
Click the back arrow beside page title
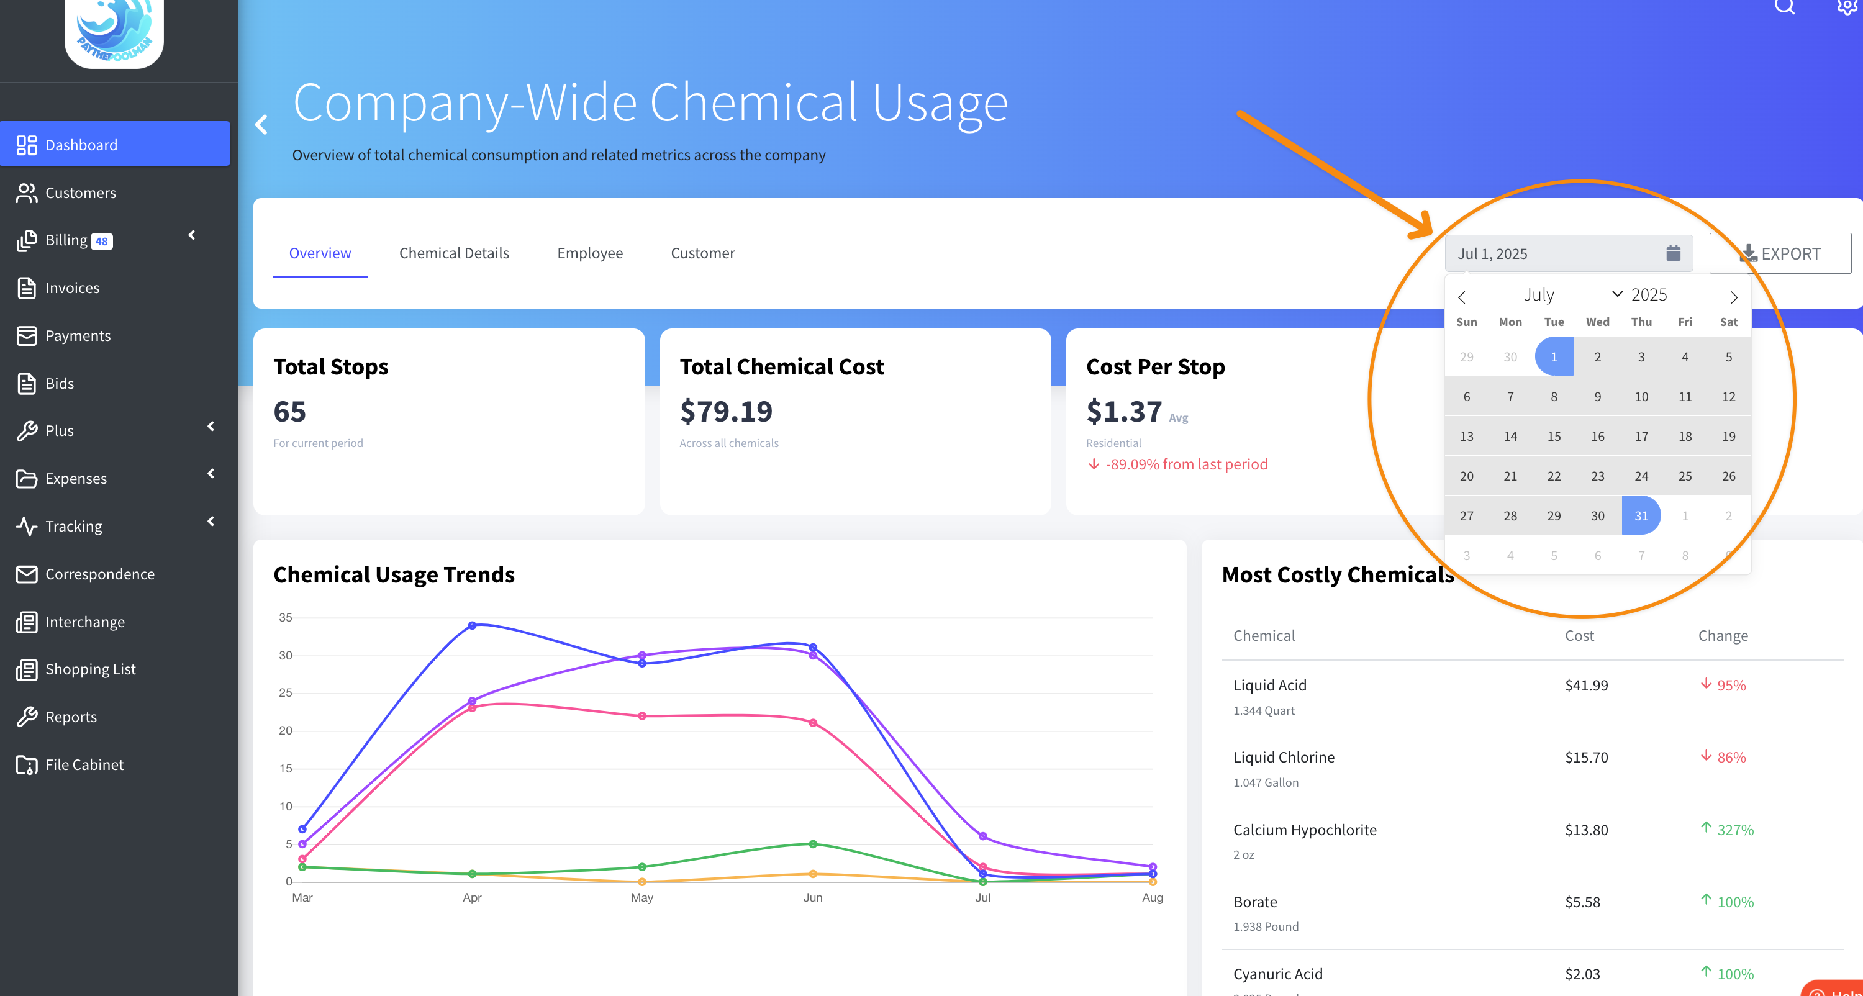(262, 124)
